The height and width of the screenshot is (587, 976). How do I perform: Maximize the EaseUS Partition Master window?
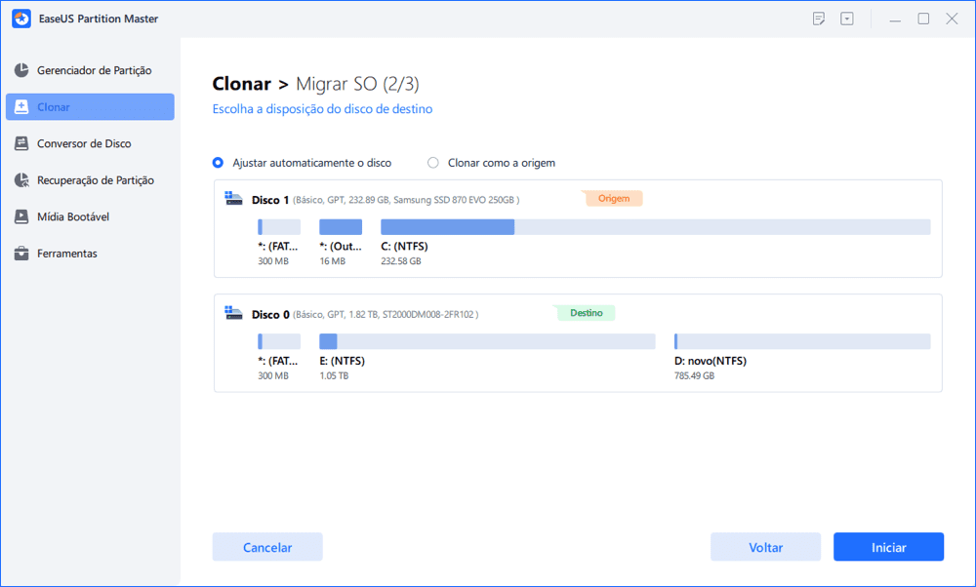923,19
